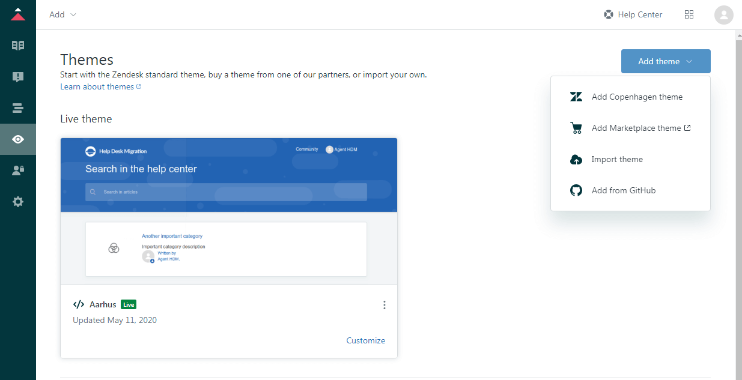
Task: Click the page scrollbar on the right
Action: click(738, 180)
